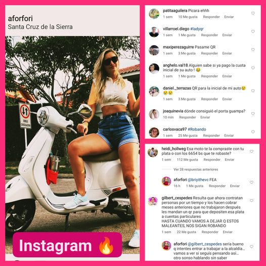Viewport: 266px width, 266px height.
Task: Reply to patitaaguilera's comment via Responder
Action: click(x=211, y=17)
